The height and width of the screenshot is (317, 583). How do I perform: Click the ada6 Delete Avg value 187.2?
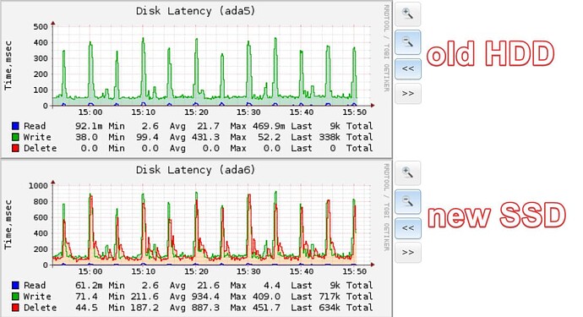coord(144,308)
